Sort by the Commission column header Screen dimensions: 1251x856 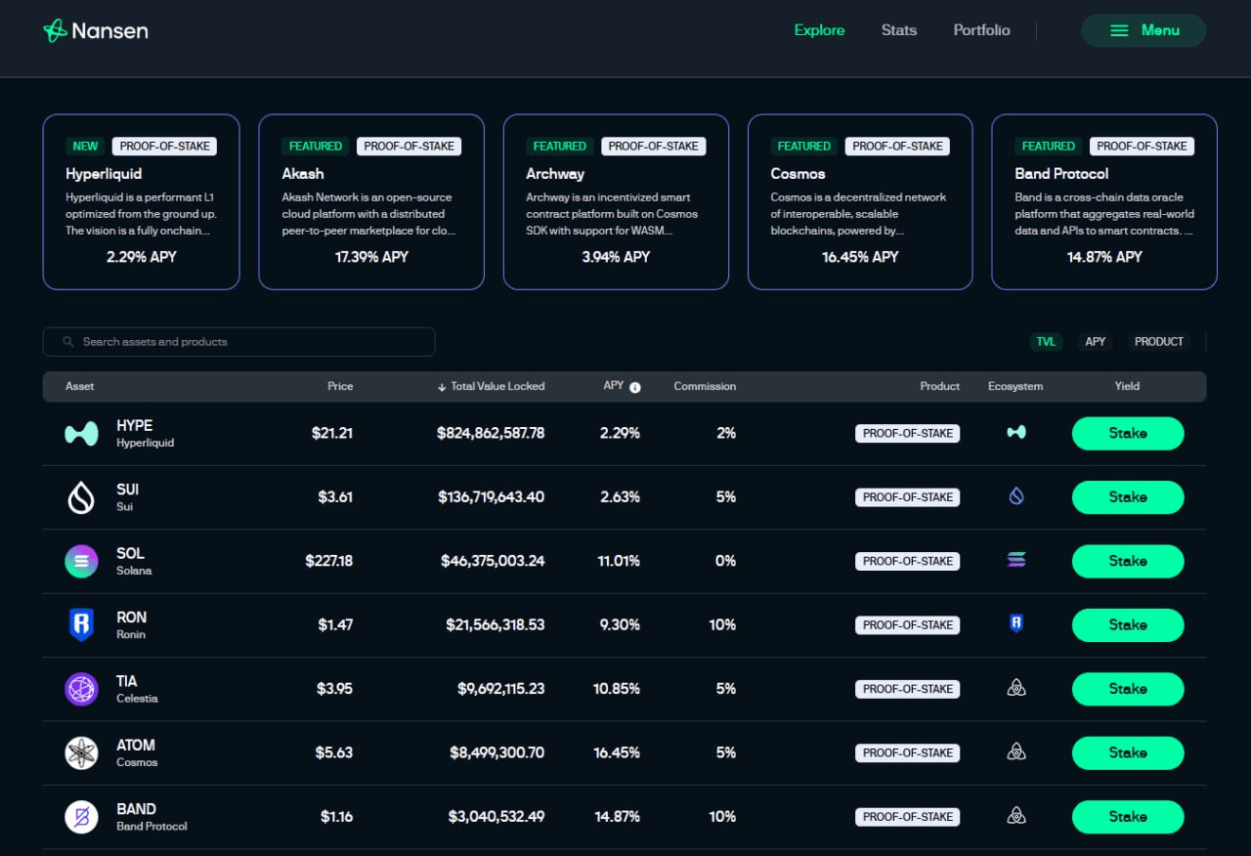pos(705,386)
